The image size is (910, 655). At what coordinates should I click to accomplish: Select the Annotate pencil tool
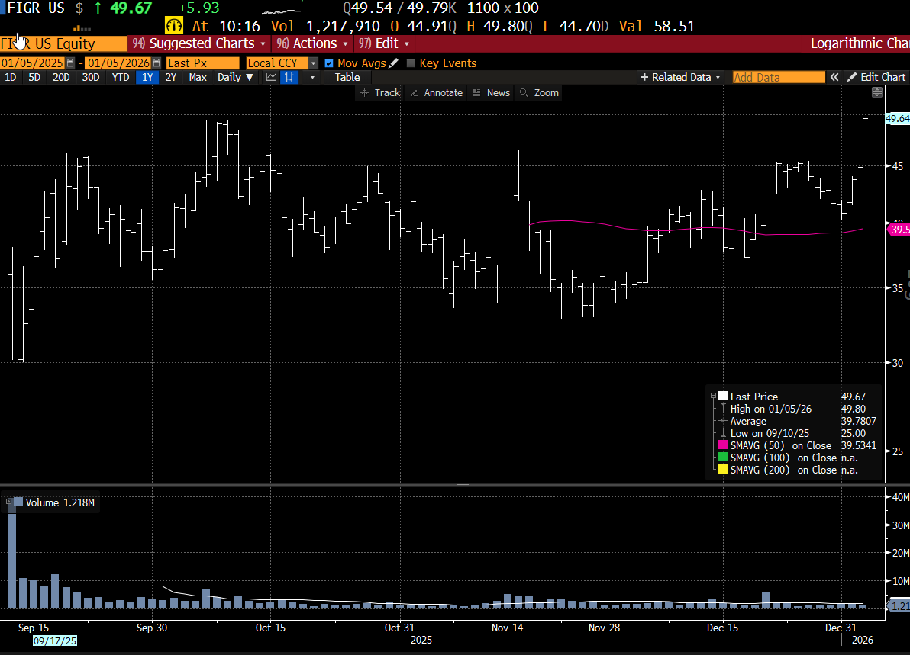click(435, 92)
